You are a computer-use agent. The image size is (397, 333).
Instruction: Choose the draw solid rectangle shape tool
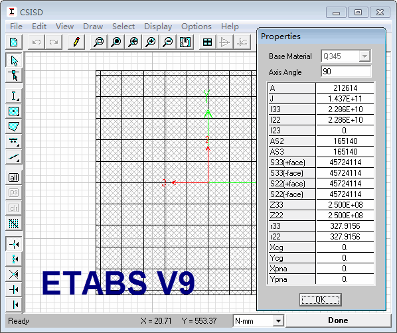click(x=14, y=111)
